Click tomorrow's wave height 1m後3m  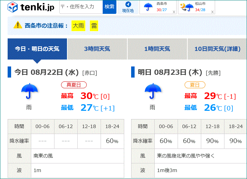click(x=167, y=170)
